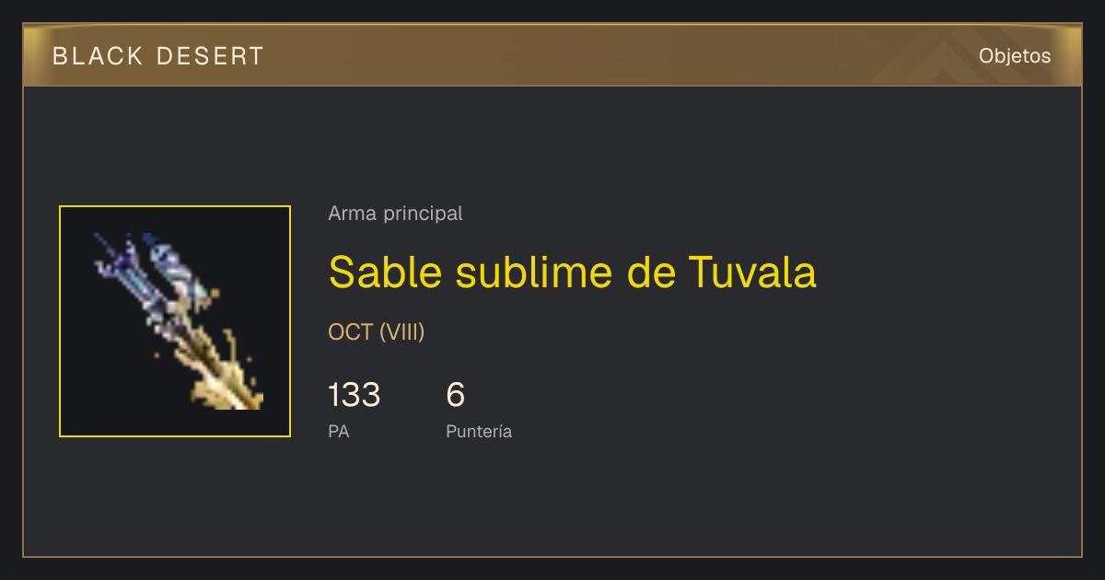Click the empty dark card area below the stats
The width and height of the screenshot is (1105, 580).
click(x=552, y=502)
